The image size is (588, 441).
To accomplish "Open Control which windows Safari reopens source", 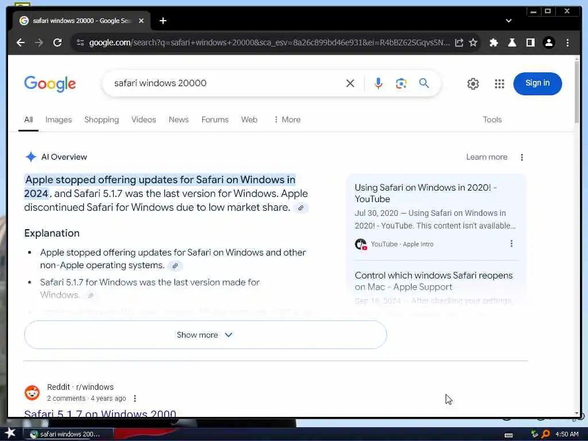I will point(434,281).
